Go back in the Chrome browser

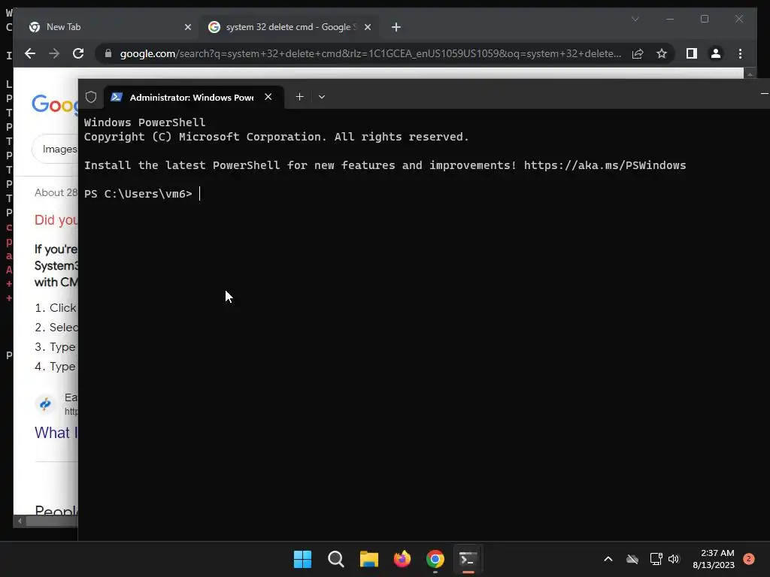pyautogui.click(x=30, y=53)
